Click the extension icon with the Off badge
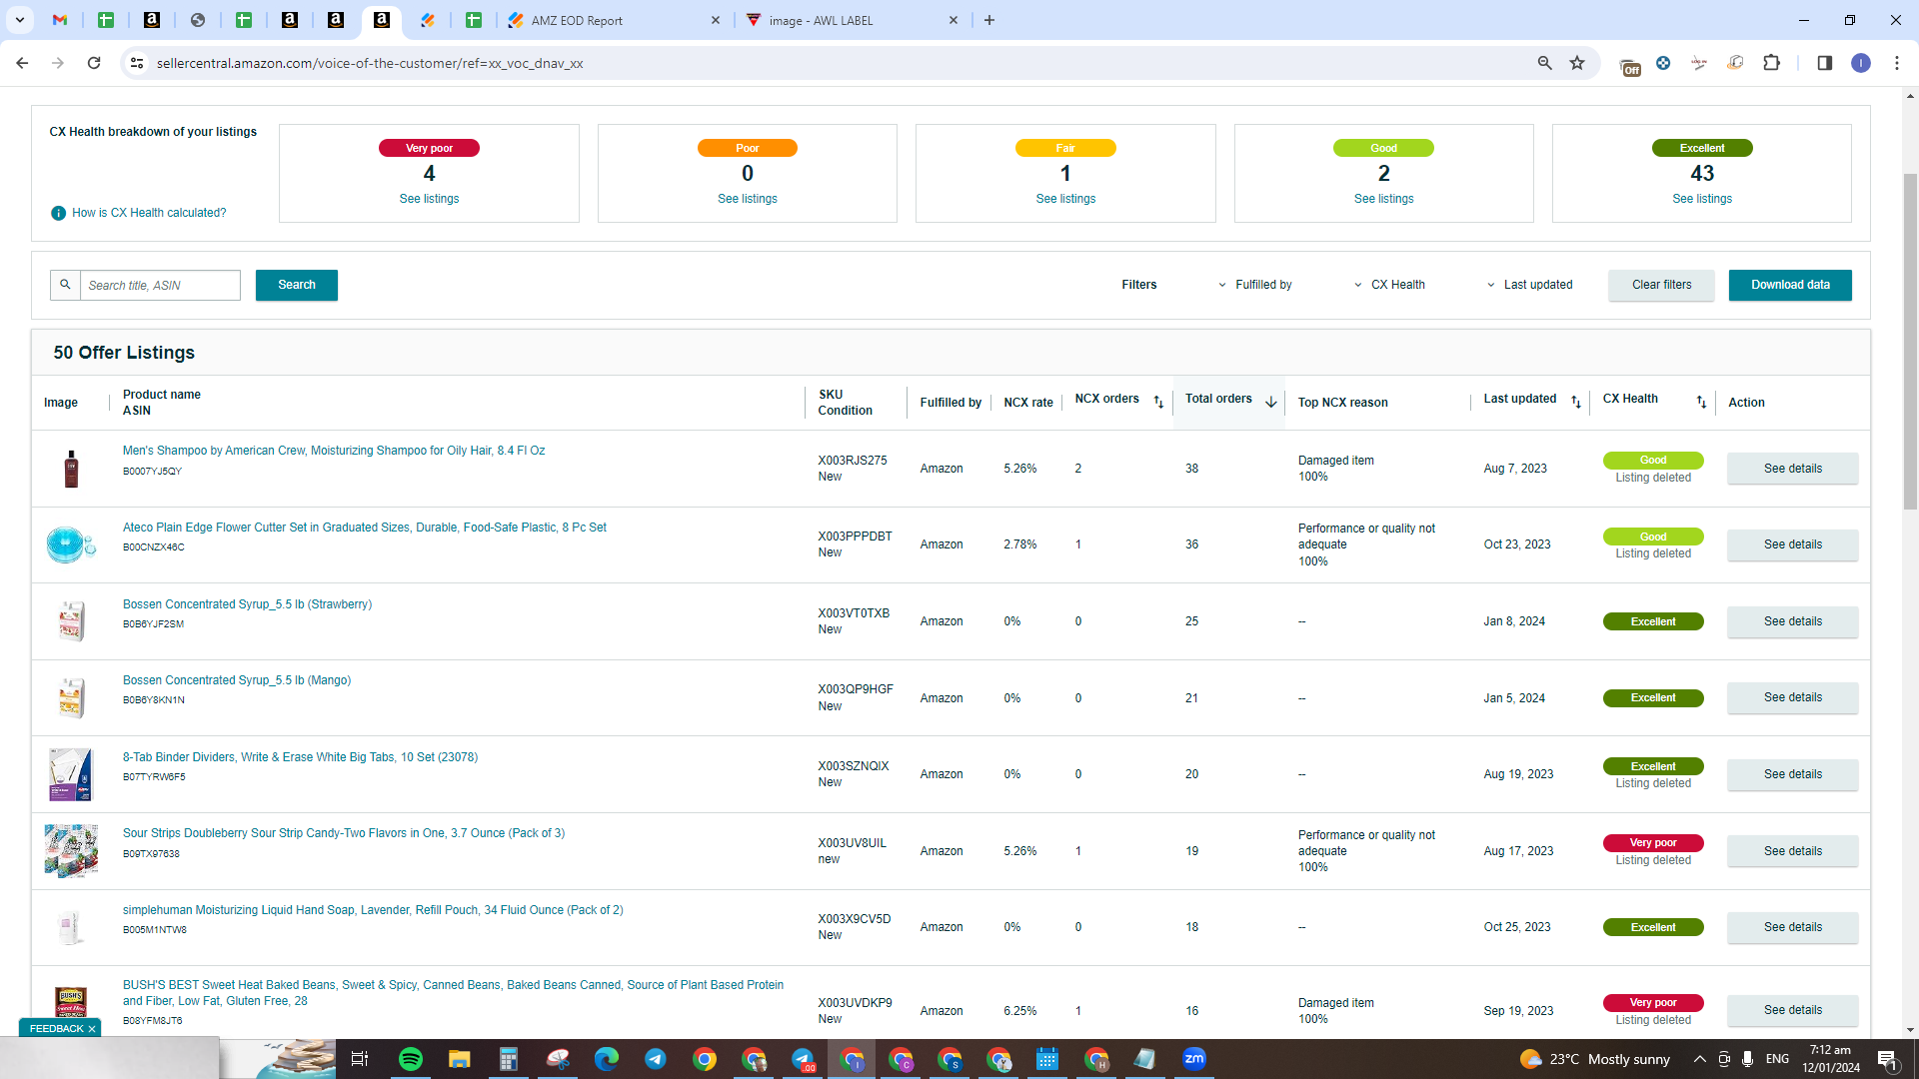Image resolution: width=1919 pixels, height=1079 pixels. tap(1629, 65)
